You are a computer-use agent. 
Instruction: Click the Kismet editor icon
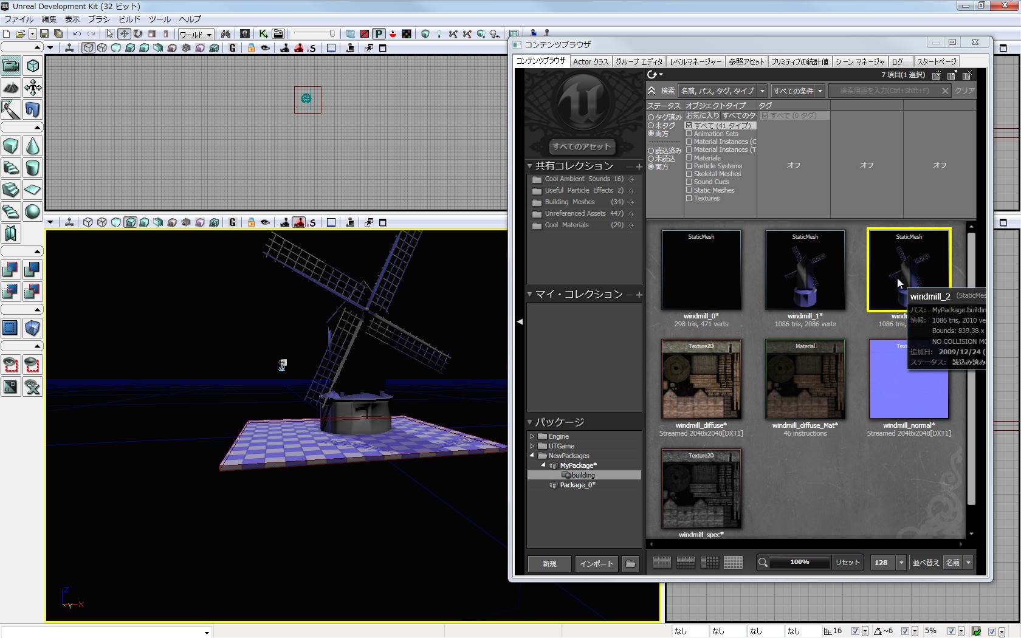click(x=263, y=34)
